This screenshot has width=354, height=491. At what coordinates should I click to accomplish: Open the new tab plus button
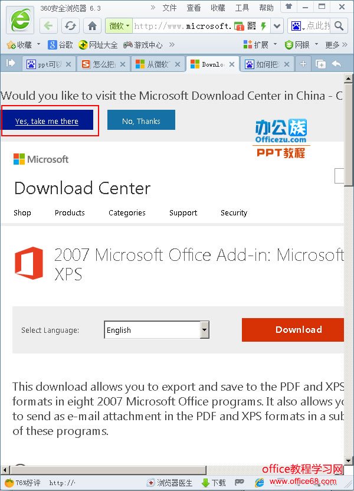[x=303, y=64]
